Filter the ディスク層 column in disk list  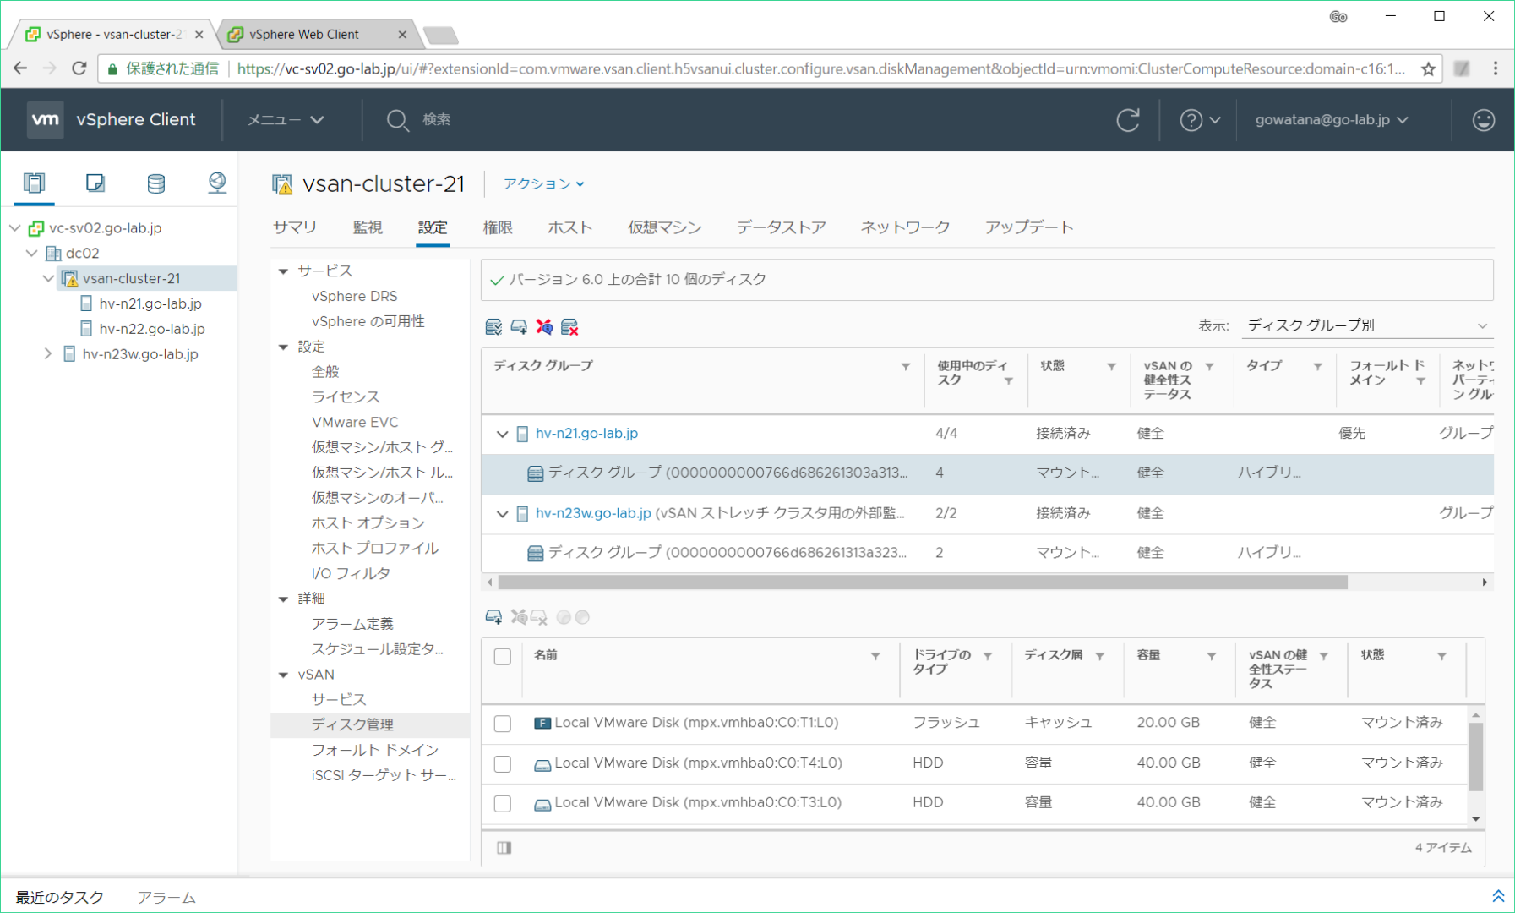pos(1100,657)
